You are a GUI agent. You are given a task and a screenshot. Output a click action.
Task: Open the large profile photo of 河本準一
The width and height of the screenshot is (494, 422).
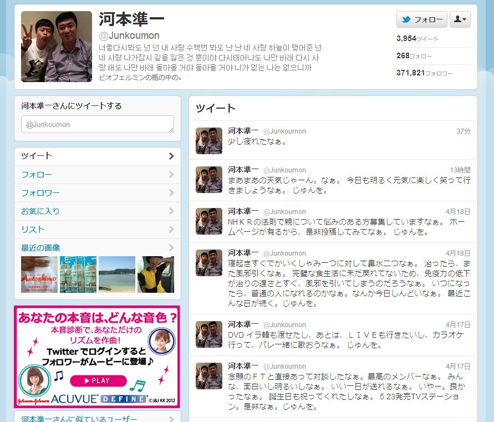57,47
